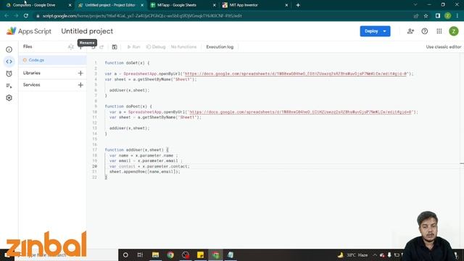Click the spreadsheet URL in doGet function
Screen dimensions: 464x261
tap(296, 74)
